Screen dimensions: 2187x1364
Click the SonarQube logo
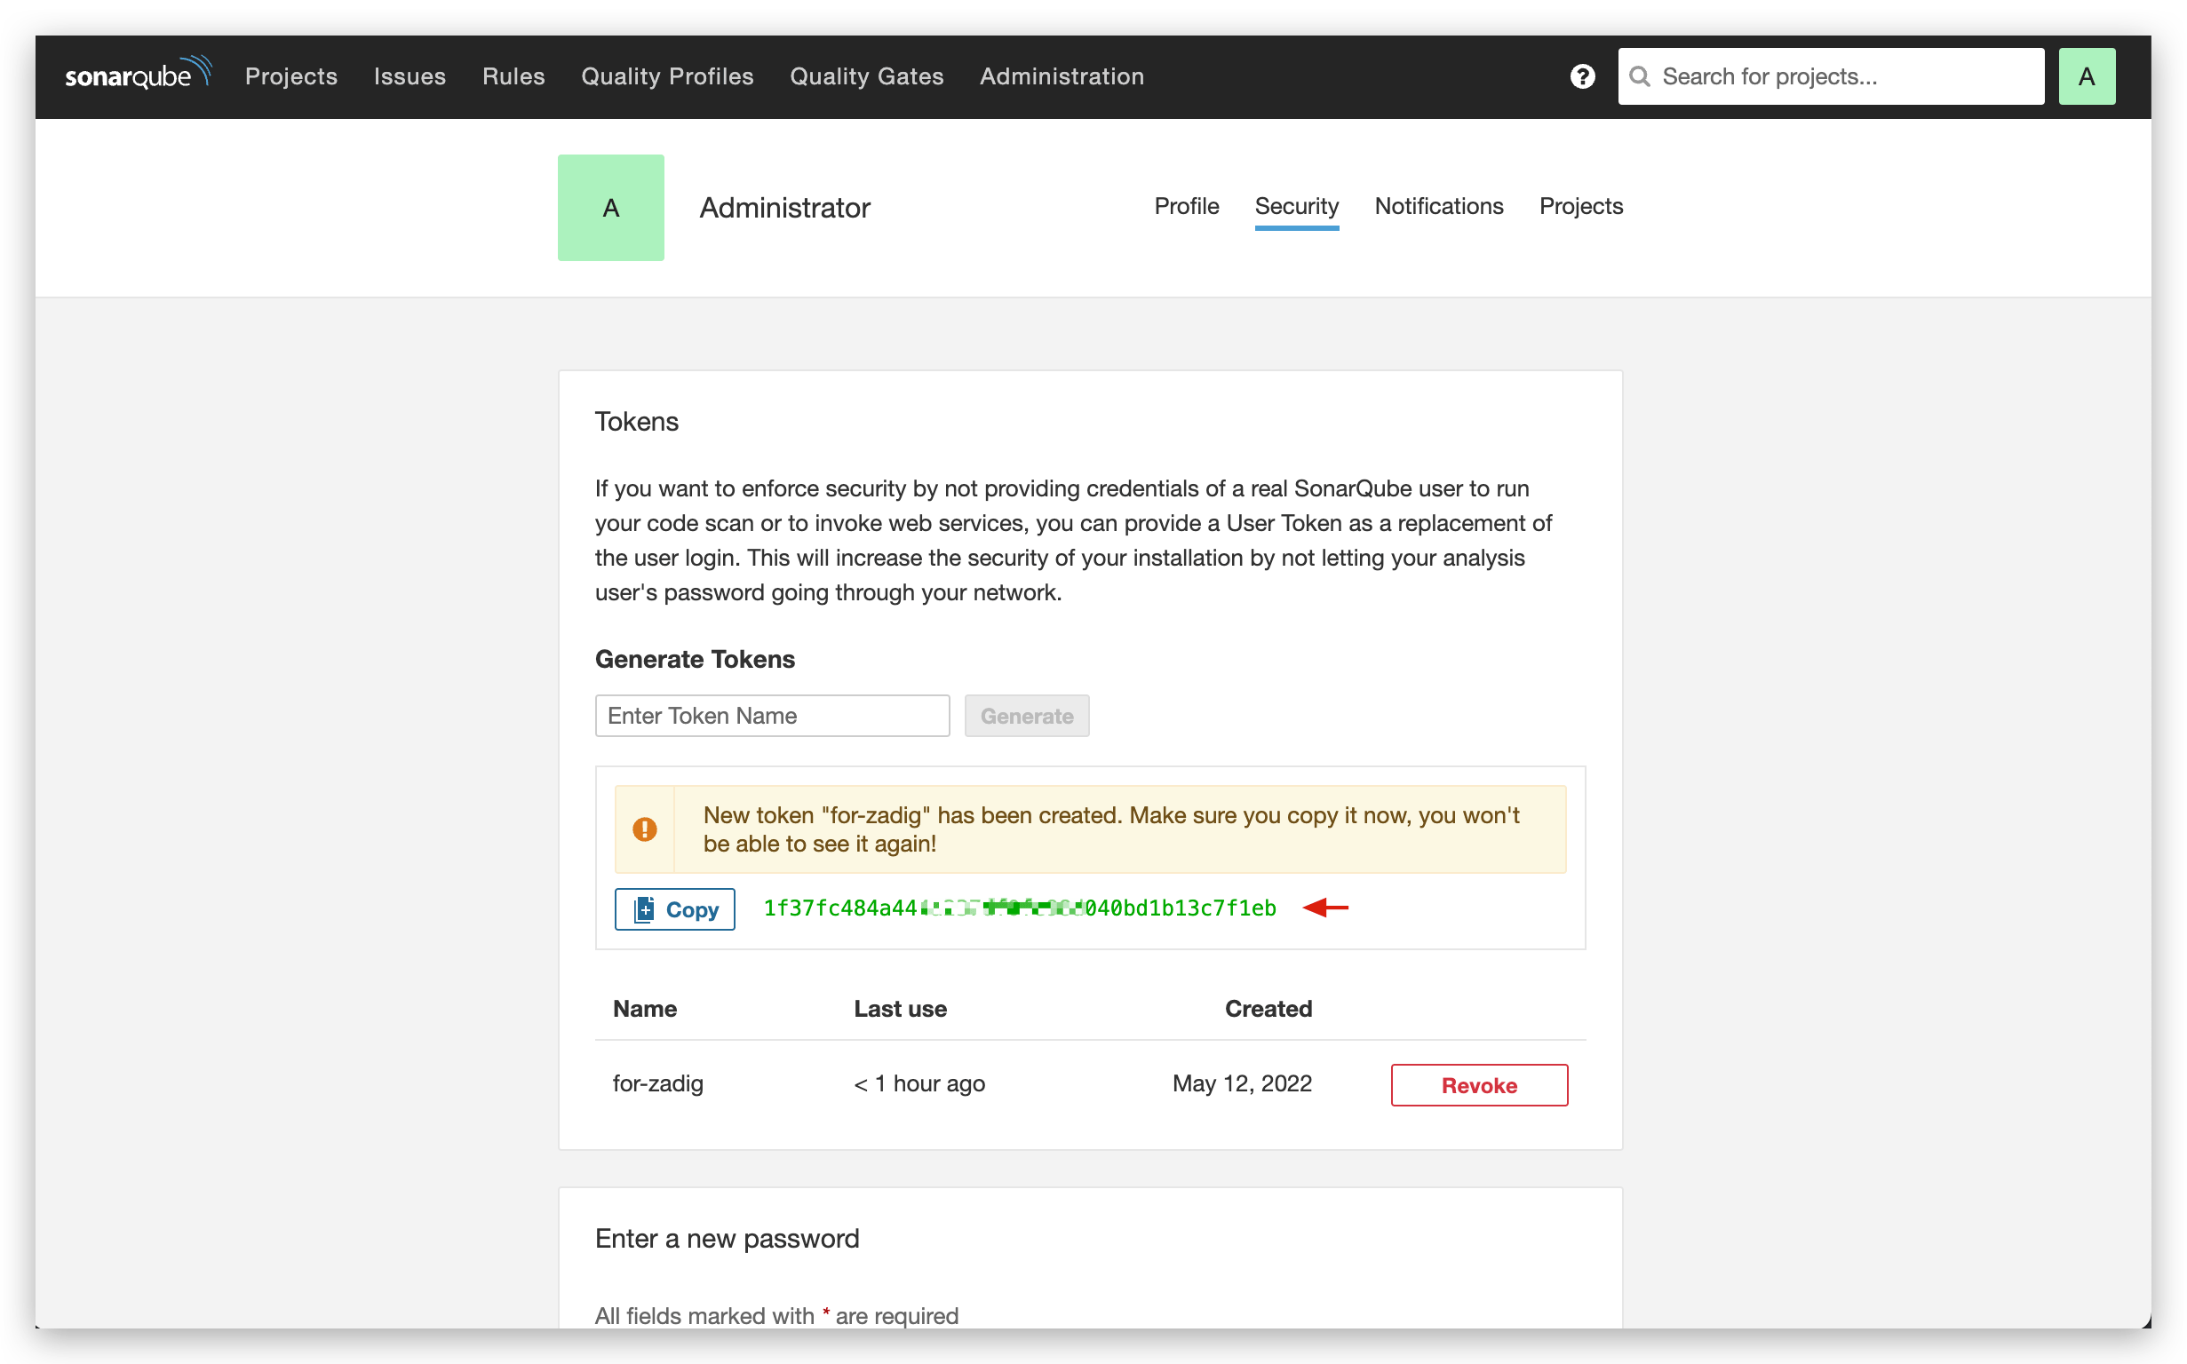(137, 75)
